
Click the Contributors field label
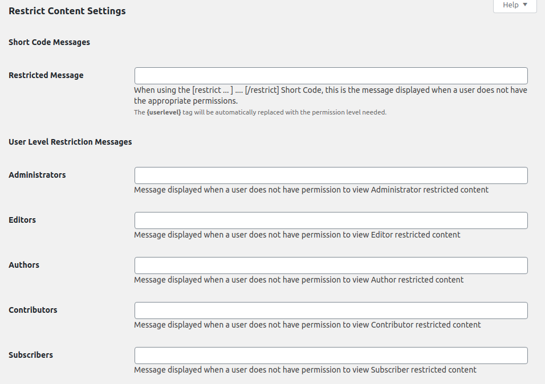(32, 309)
